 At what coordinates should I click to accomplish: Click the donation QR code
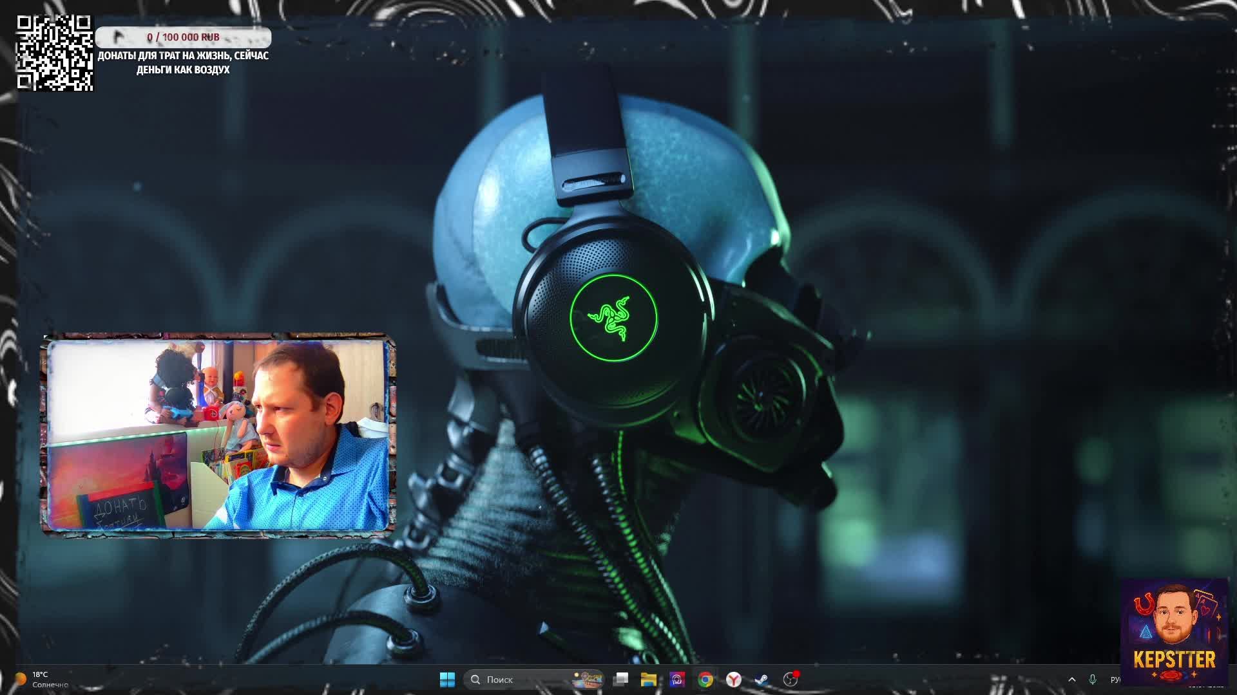[x=55, y=53]
